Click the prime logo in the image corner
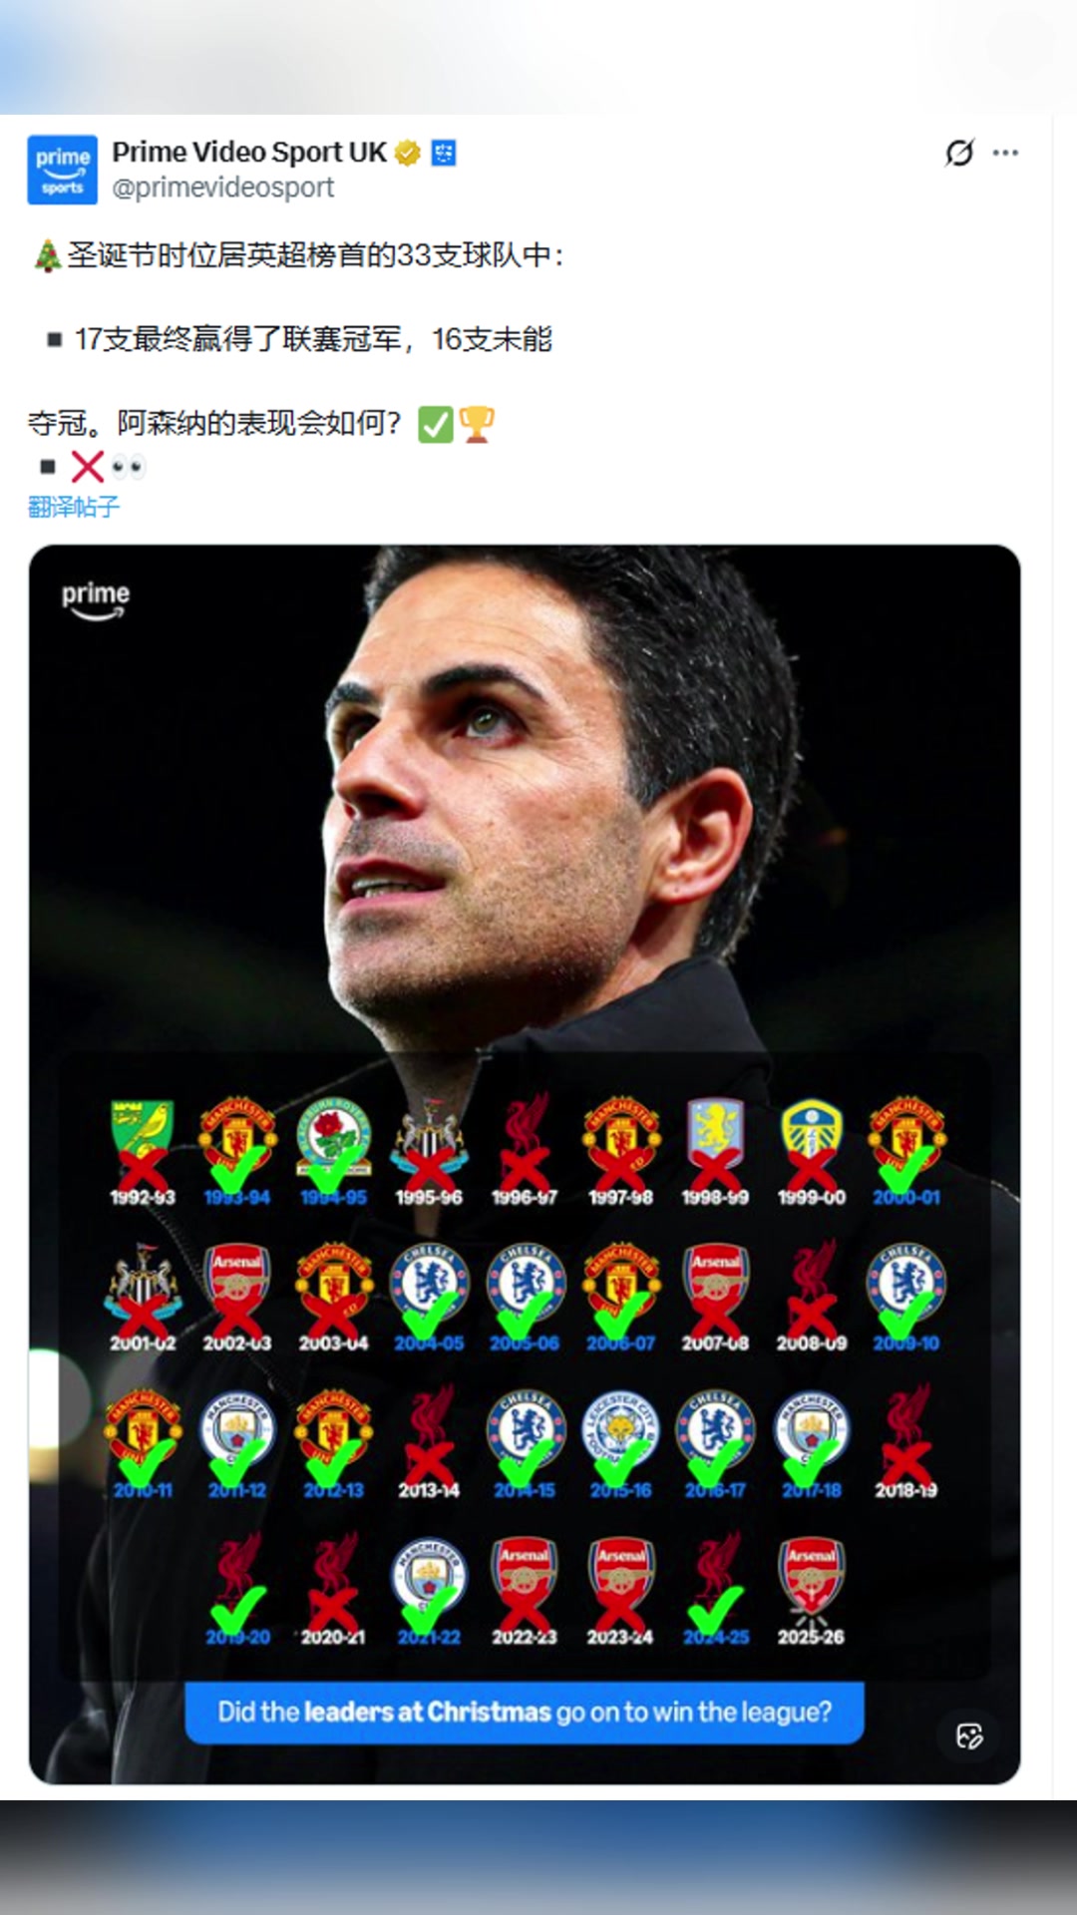 (96, 598)
